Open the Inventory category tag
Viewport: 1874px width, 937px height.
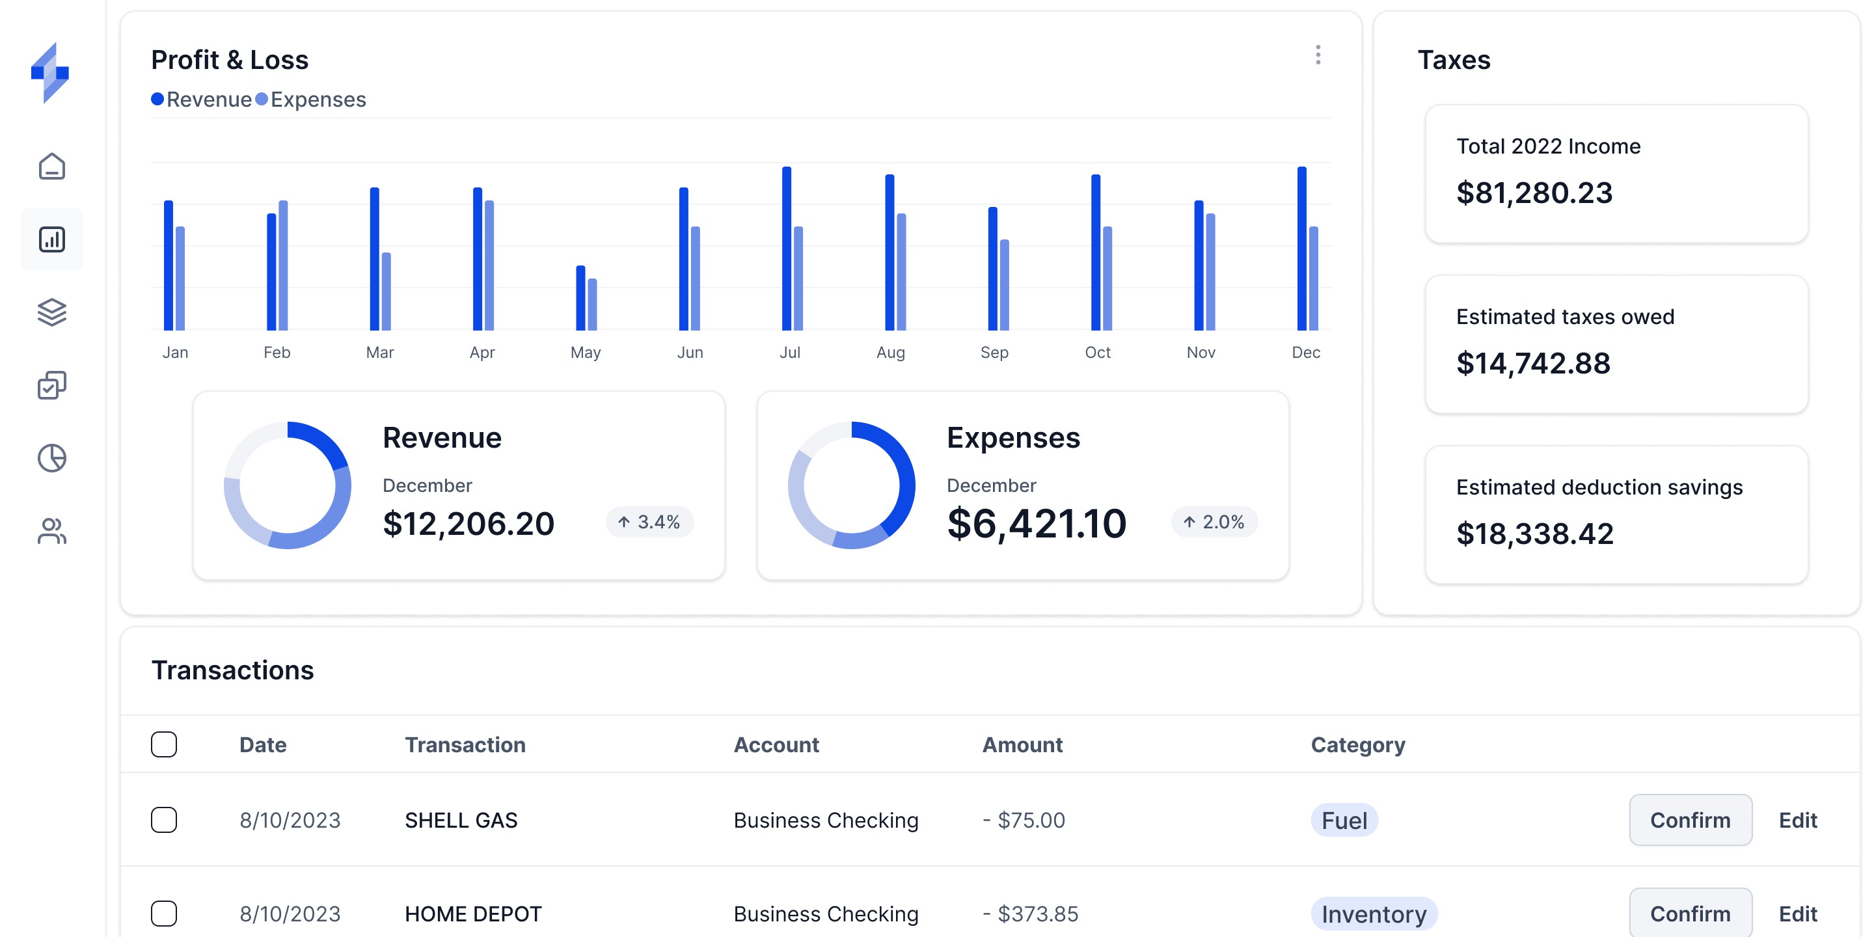click(x=1374, y=914)
